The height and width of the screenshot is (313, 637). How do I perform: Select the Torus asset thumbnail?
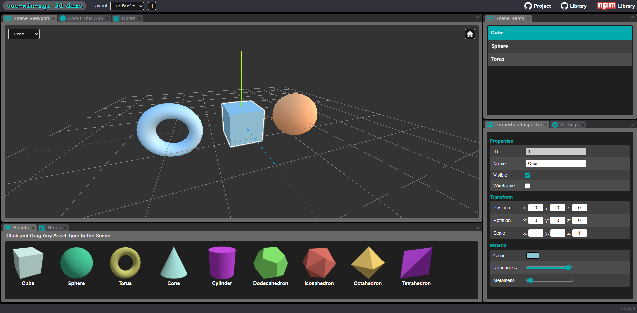coord(125,262)
